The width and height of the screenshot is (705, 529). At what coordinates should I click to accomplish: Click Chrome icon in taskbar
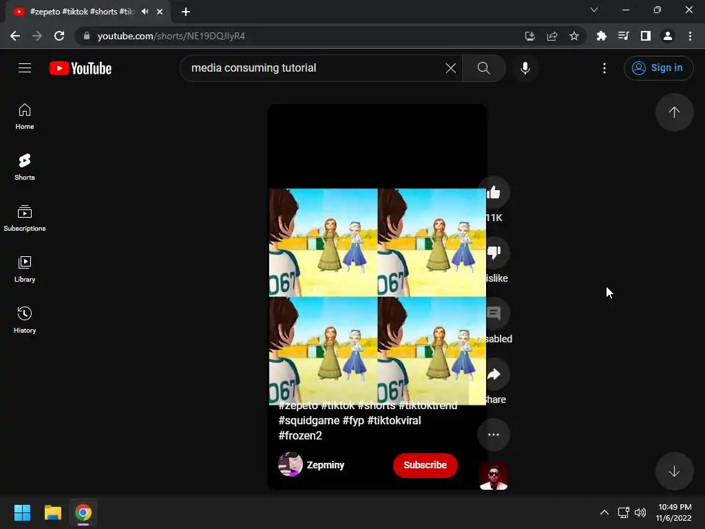pyautogui.click(x=83, y=512)
